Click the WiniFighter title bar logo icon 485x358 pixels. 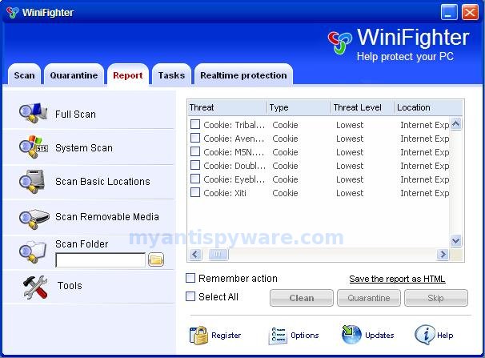click(13, 12)
